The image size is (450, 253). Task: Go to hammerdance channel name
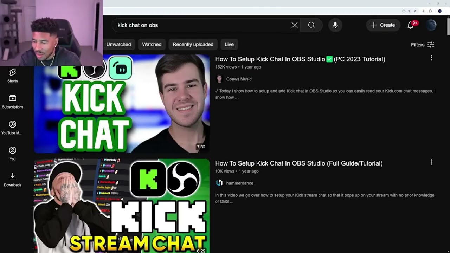point(240,183)
